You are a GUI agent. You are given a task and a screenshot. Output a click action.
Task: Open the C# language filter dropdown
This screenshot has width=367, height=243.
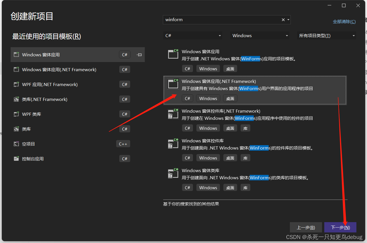193,35
